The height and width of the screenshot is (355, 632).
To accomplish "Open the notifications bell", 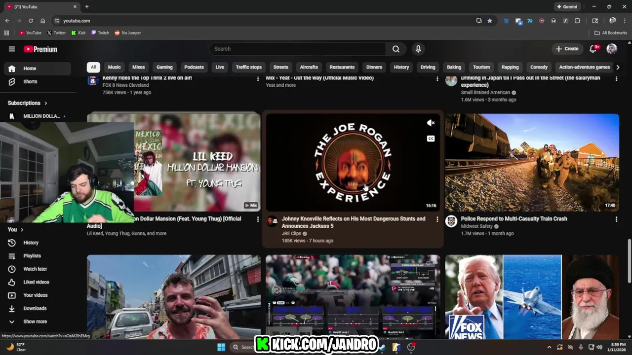I will 594,49.
